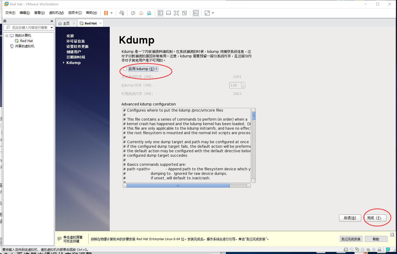Select 我的计算机 in the library tree
The height and width of the screenshot is (254, 397).
(23, 36)
